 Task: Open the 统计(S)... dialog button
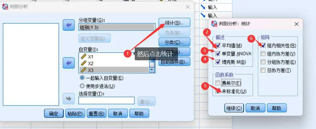(x=174, y=22)
